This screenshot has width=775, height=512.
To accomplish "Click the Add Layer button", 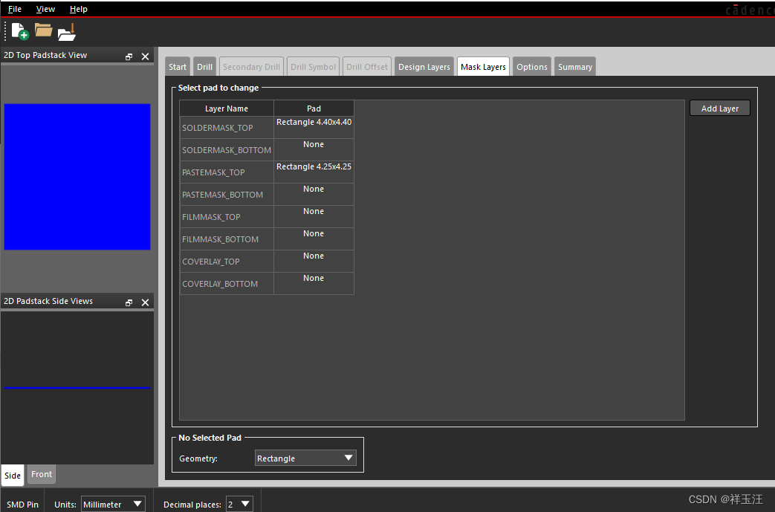I will click(719, 108).
